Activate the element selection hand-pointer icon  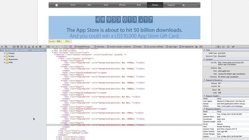pyautogui.click(x=196, y=47)
